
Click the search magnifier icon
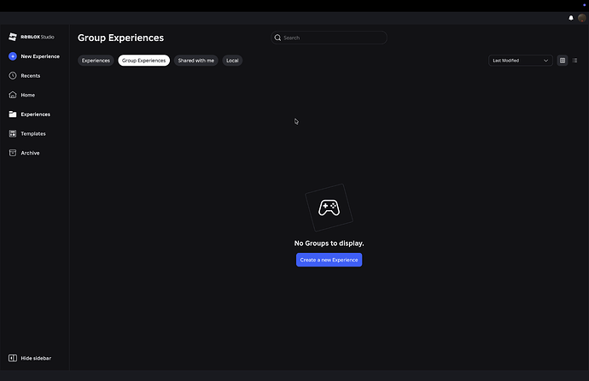coord(277,38)
